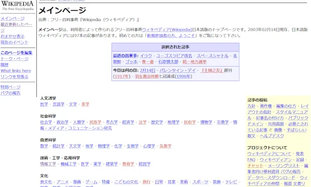Open ウィキペディアについて link

[269, 154]
